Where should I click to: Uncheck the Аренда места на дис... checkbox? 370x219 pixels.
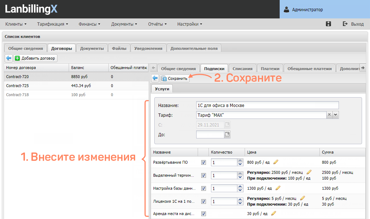(x=203, y=214)
